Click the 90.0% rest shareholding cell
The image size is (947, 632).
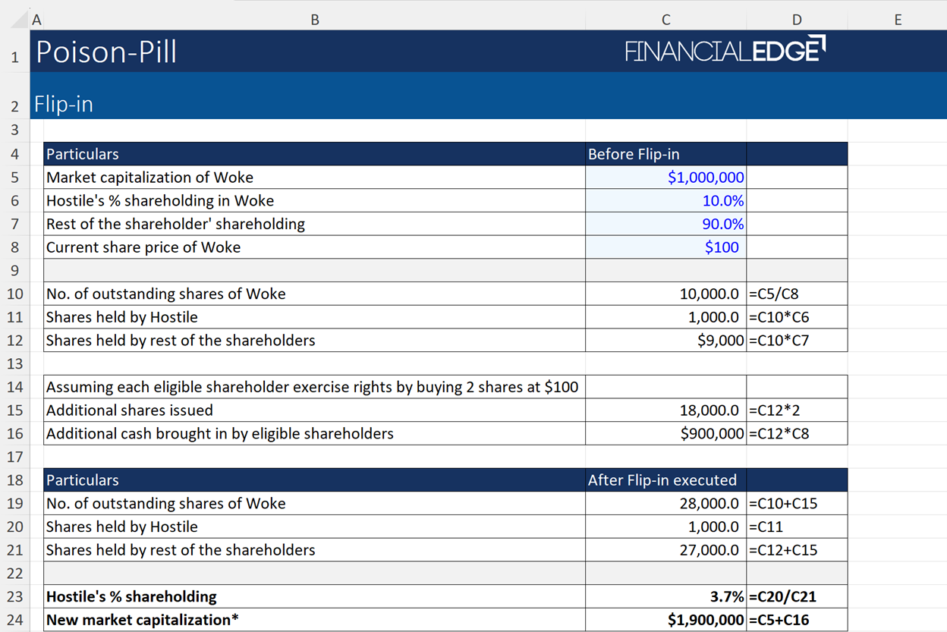[x=665, y=224]
